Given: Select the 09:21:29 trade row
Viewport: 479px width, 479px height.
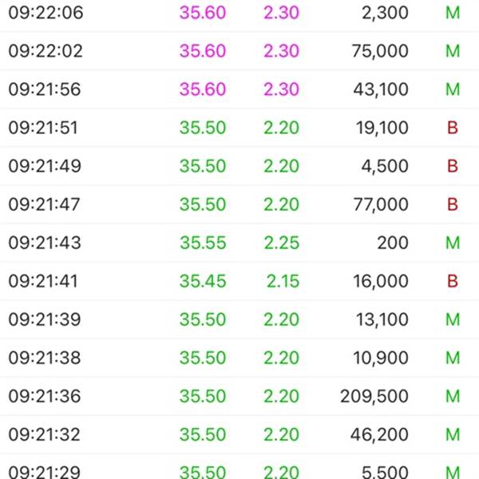Looking at the screenshot, I should 239,466.
